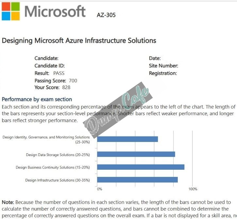Viewport: 237px width, 219px height.
Task: Click the bold Note label
Action: coord(8,202)
